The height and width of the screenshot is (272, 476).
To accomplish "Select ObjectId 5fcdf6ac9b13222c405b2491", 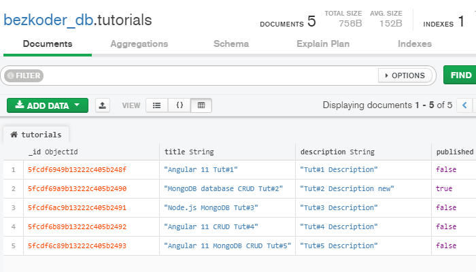I will click(x=77, y=208).
